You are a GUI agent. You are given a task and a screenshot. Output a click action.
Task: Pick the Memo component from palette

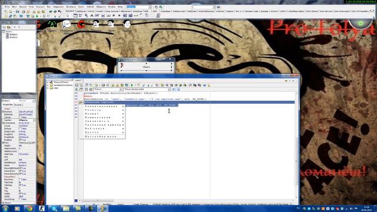(x=103, y=16)
